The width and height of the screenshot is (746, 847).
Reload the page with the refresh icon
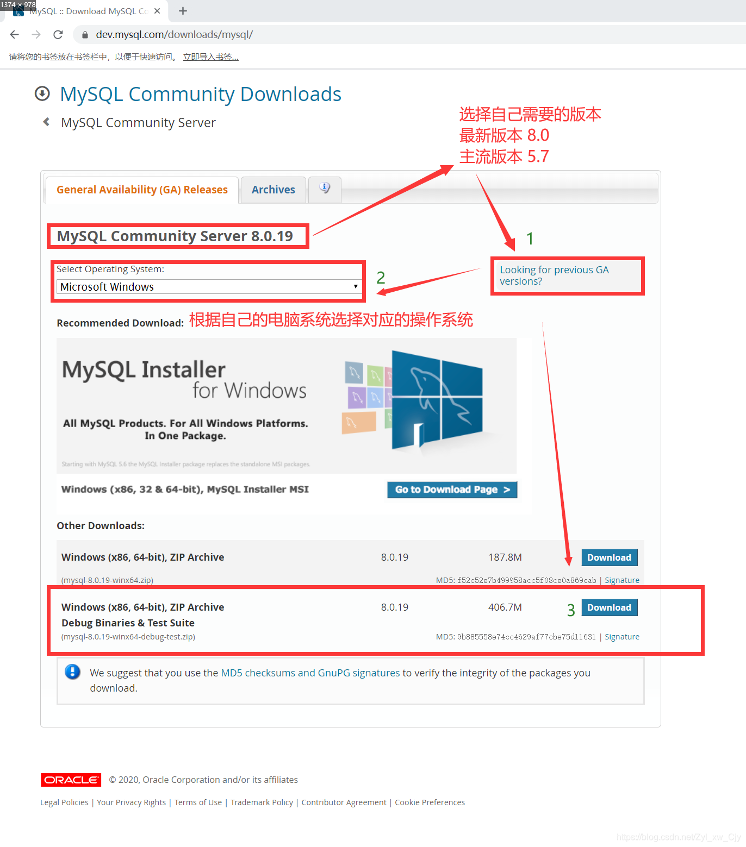tap(58, 35)
